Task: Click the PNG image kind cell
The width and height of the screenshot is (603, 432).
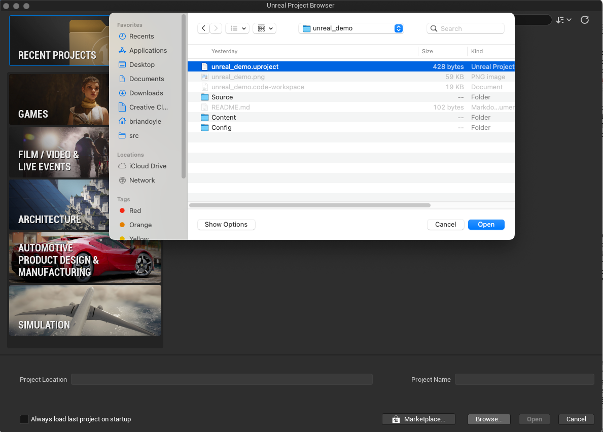Action: pyautogui.click(x=488, y=77)
